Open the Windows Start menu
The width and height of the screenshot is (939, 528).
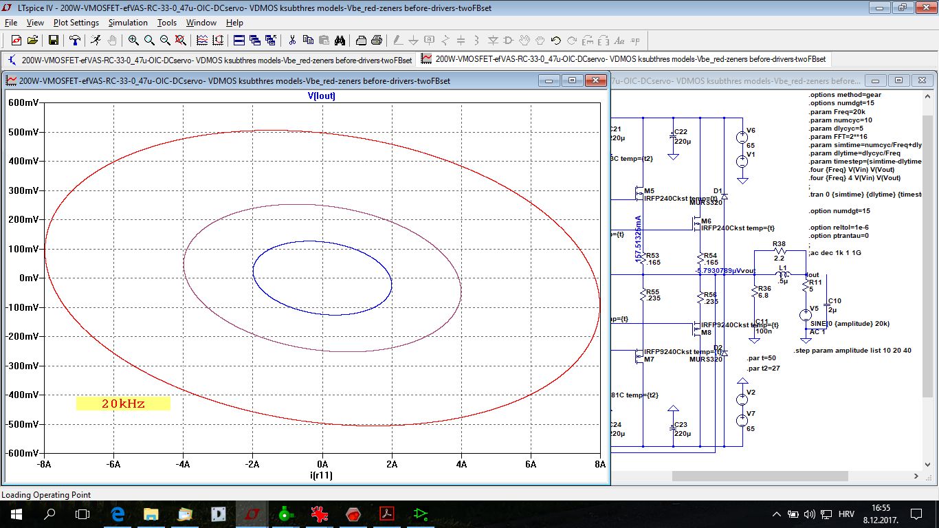[16, 514]
